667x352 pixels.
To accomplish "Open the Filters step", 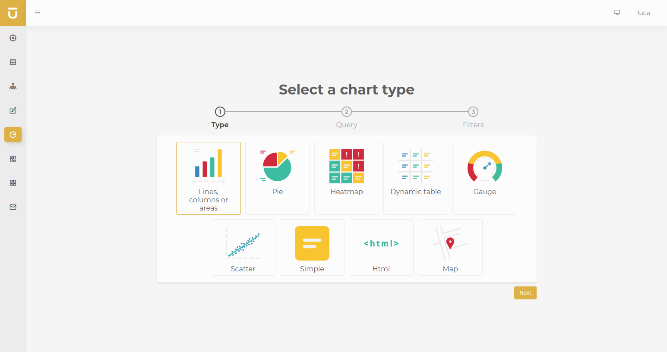I will click(473, 112).
